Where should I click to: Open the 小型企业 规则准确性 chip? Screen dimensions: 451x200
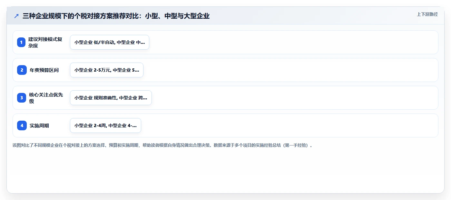(111, 98)
